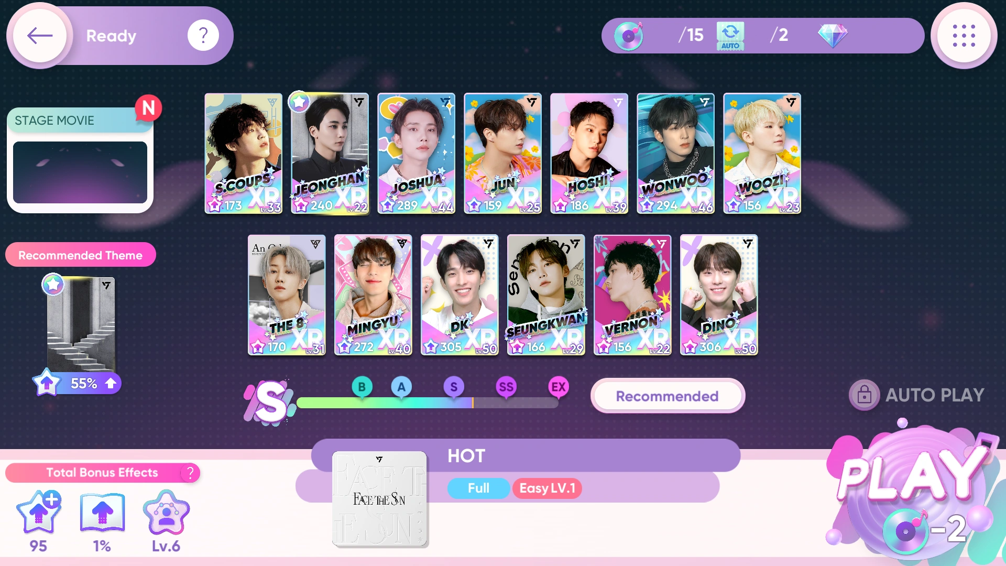1006x566 pixels.
Task: Tap the headphone disc currency icon
Action: 628,36
